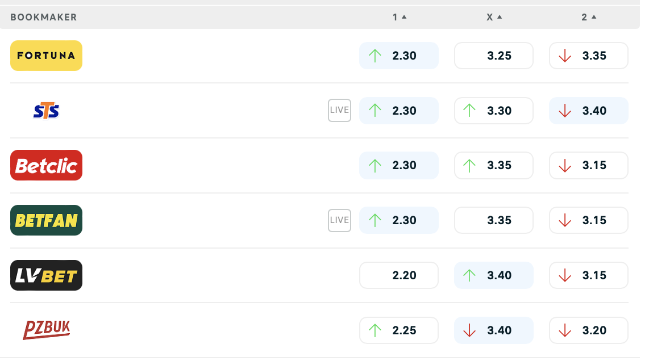
Task: Select BETFAN away win odds 3.15
Action: click(x=589, y=220)
